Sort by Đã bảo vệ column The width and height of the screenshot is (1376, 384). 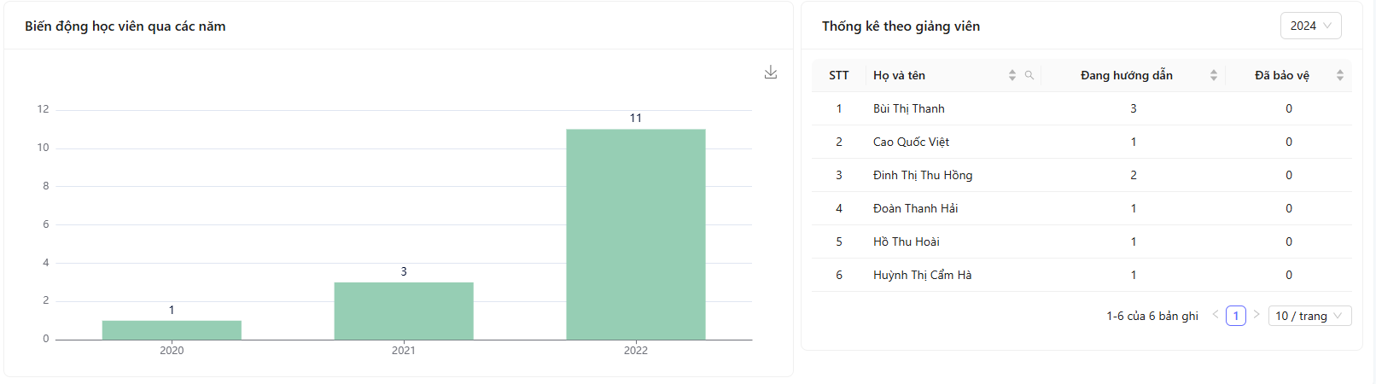tap(1340, 75)
